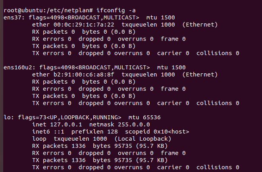Click the lo loopback interface name

[5, 117]
